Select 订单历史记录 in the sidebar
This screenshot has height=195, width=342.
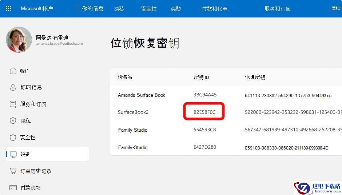(x=36, y=171)
